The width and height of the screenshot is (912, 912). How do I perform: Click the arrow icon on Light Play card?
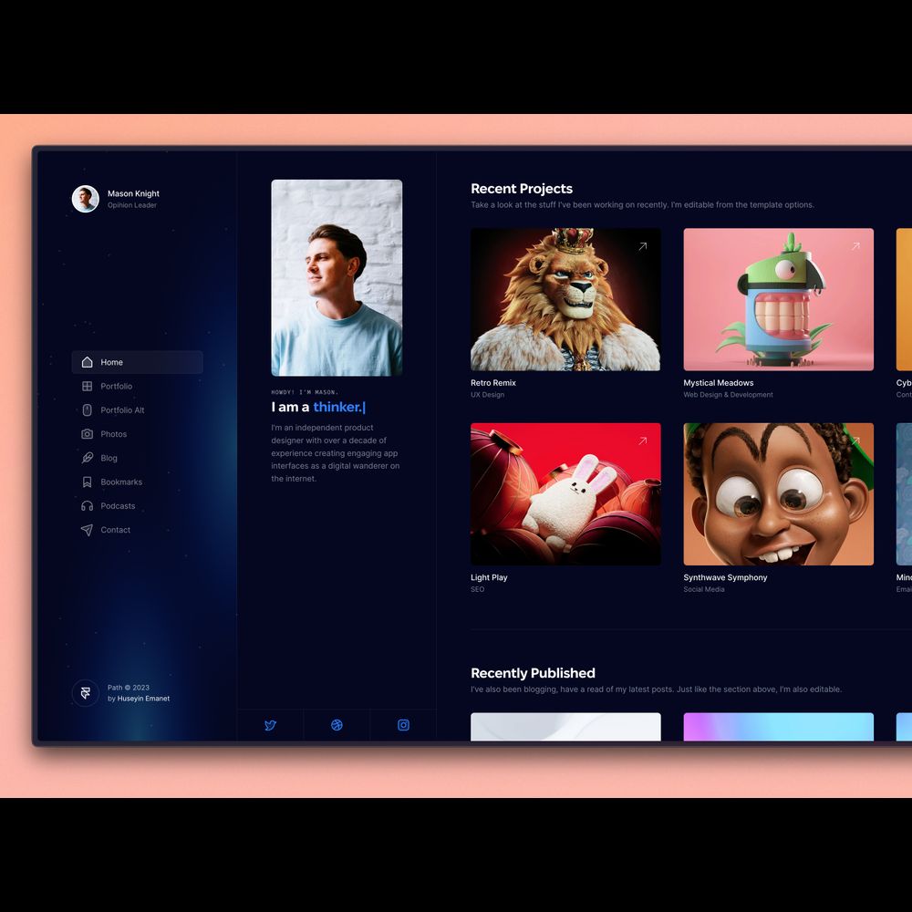[642, 440]
